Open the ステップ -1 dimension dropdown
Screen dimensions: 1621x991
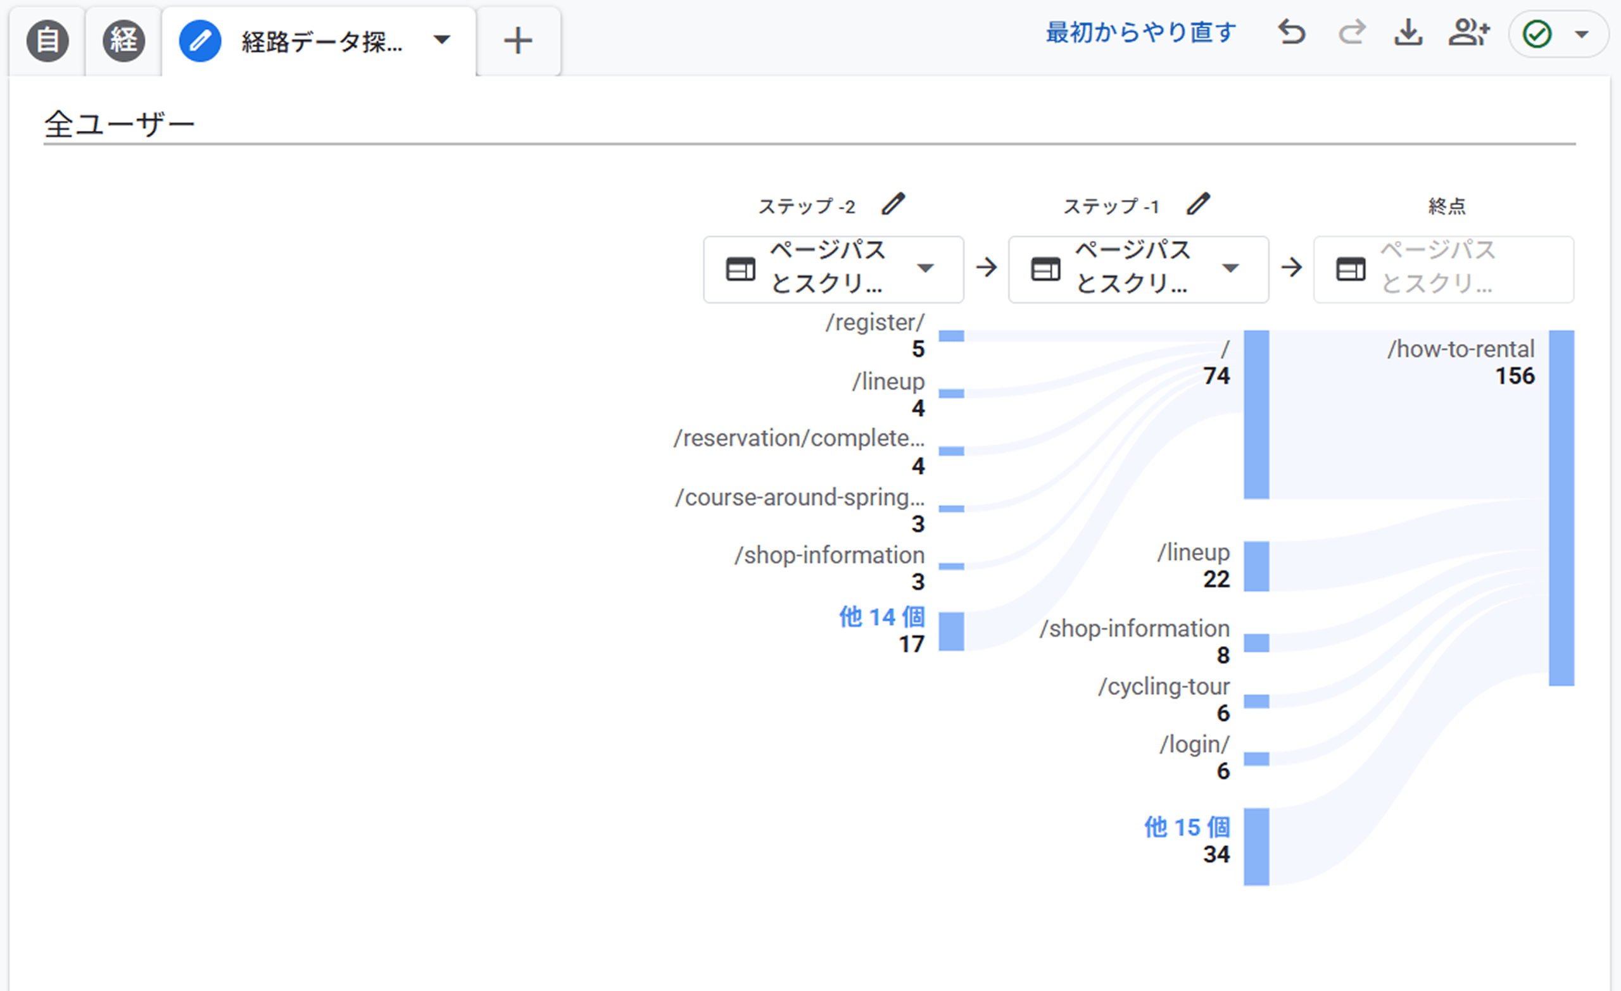click(x=1138, y=269)
